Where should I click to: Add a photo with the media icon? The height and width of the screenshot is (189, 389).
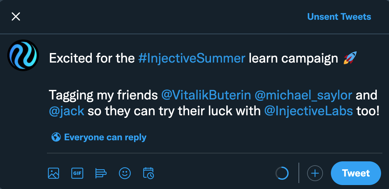(x=53, y=173)
